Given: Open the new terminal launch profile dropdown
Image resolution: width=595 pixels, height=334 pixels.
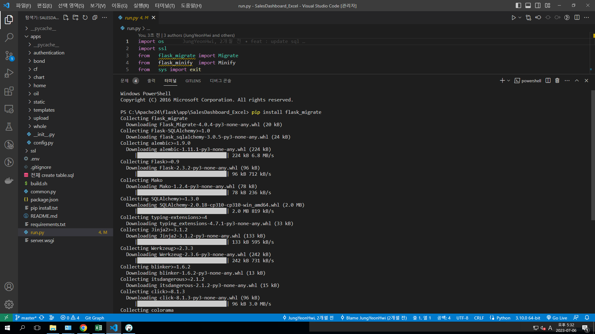Looking at the screenshot, I should tap(509, 81).
